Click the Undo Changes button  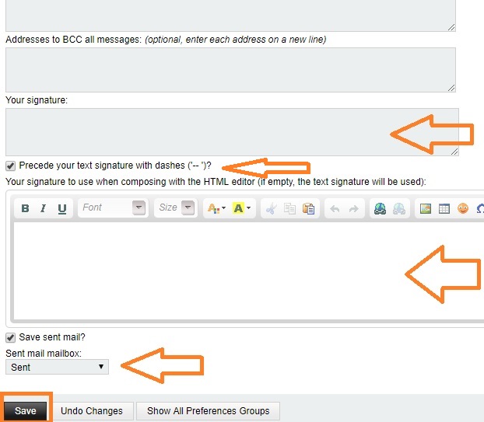coord(92,411)
